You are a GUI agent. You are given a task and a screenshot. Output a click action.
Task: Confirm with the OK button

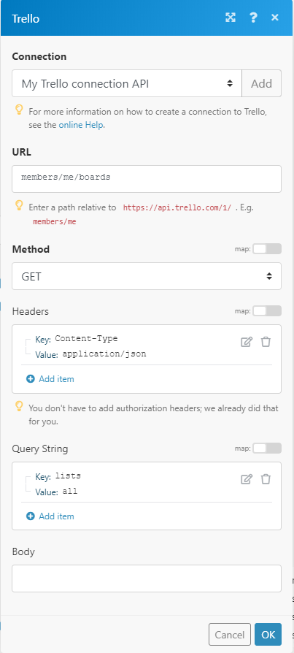pos(268,634)
